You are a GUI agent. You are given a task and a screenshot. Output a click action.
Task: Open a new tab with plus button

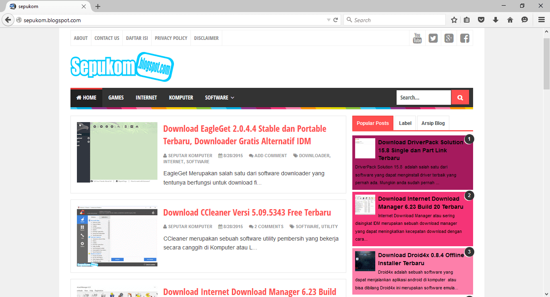98,6
